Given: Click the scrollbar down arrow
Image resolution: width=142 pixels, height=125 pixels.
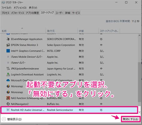Looking at the screenshot, I should tap(140, 112).
